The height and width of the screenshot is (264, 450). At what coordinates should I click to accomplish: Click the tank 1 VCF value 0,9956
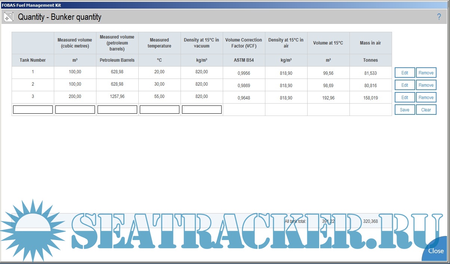[x=244, y=73]
